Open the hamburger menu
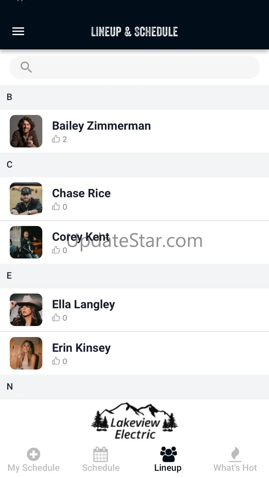The width and height of the screenshot is (269, 478). click(18, 31)
